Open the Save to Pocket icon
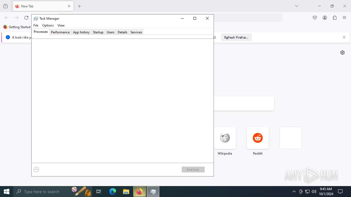The height and width of the screenshot is (197, 351). (315, 18)
